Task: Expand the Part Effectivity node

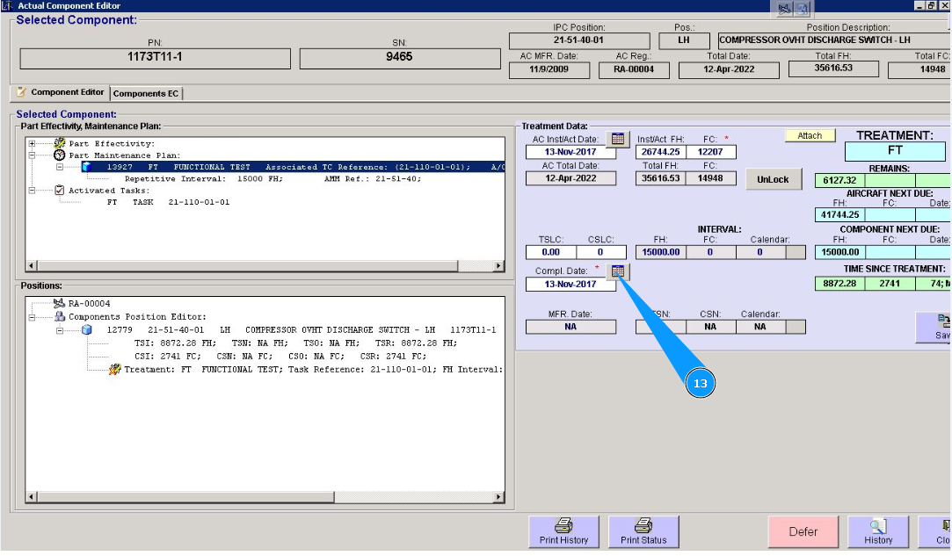Action: [33, 144]
